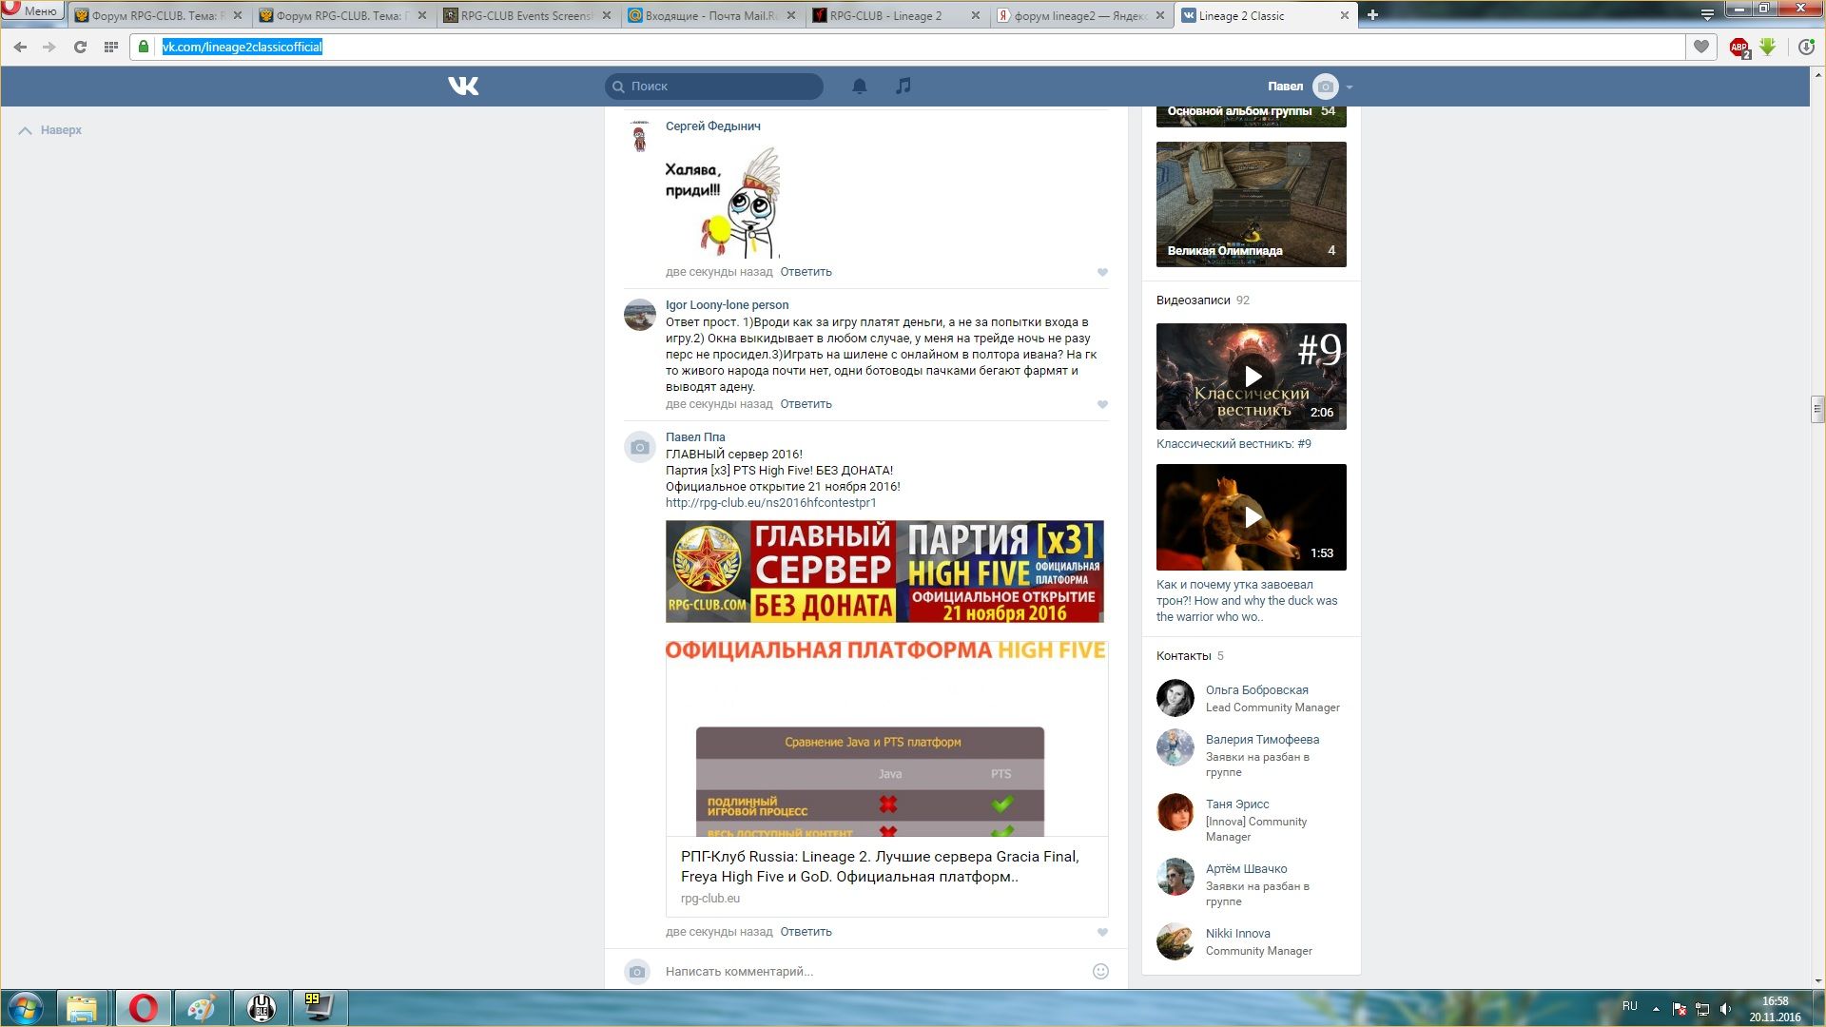Reload the page with refresh icon
The image size is (1826, 1027).
point(80,47)
